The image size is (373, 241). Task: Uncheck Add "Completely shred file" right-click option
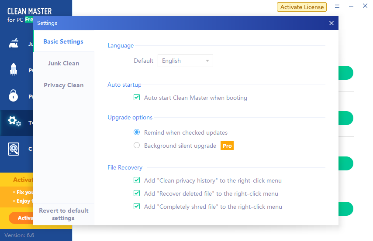pos(137,206)
